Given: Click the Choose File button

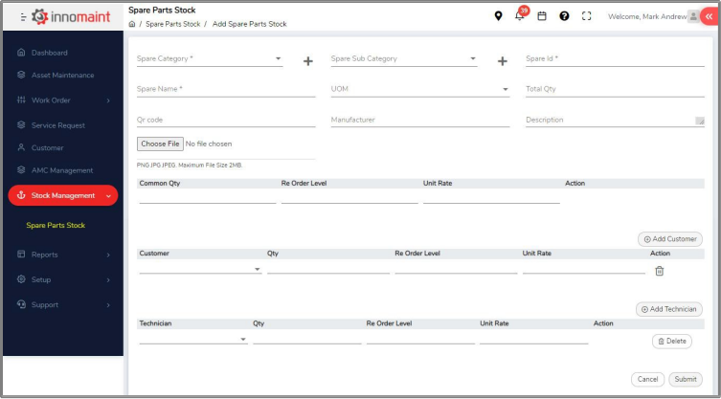Looking at the screenshot, I should pyautogui.click(x=159, y=144).
